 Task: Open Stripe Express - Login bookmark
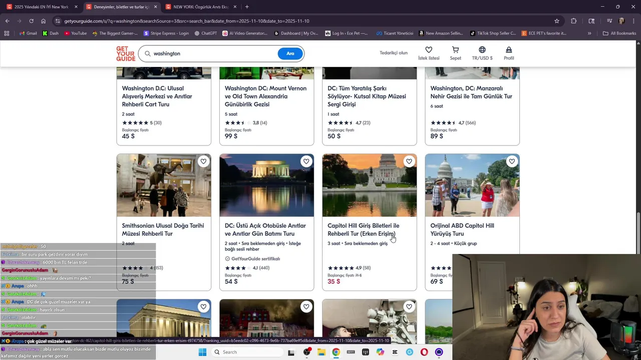coord(166,33)
